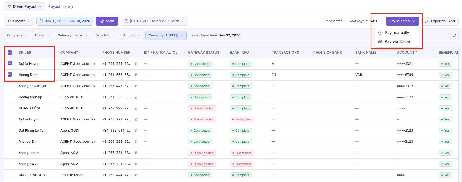Image resolution: width=462 pixels, height=182 pixels.
Task: Copy Nghia Huynh's phone number icon
Action: [x=136, y=64]
